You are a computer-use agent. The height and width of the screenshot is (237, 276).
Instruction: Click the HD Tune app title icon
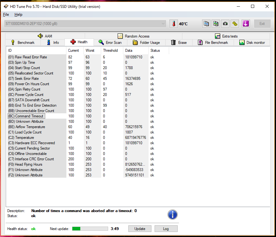tap(6, 7)
